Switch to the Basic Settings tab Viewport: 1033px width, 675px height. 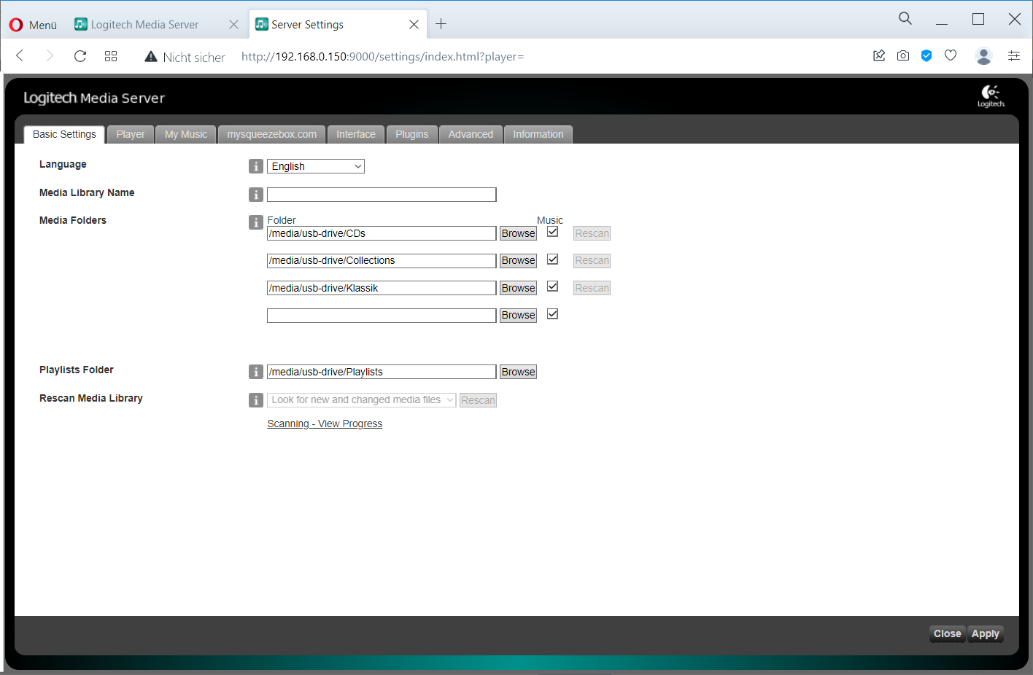[64, 134]
